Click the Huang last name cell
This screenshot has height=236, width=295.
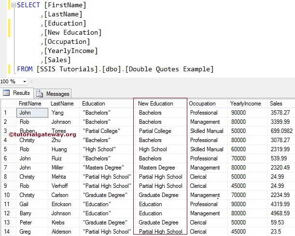click(x=64, y=149)
